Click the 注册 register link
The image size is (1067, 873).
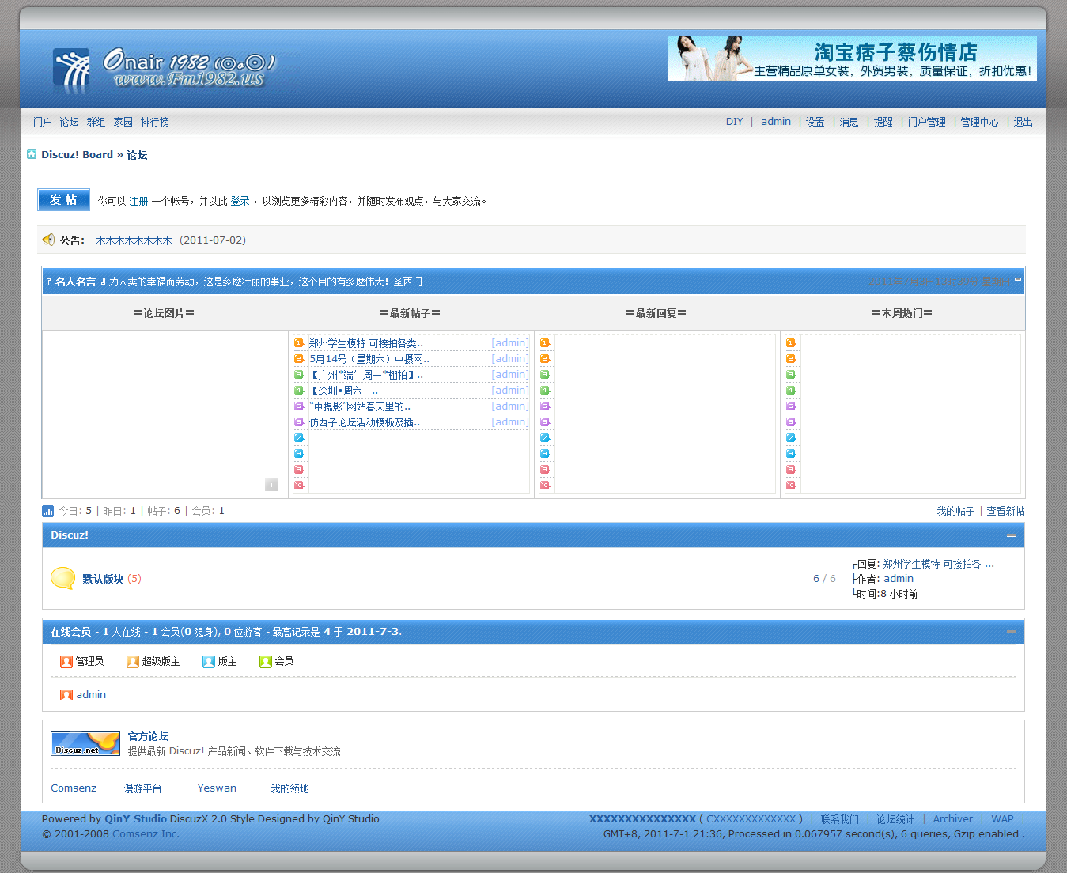[x=138, y=201]
